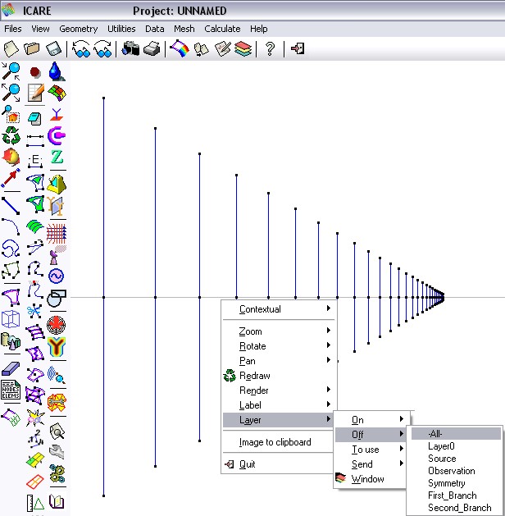Click the notepad with pencil icon

pyautogui.click(x=35, y=93)
